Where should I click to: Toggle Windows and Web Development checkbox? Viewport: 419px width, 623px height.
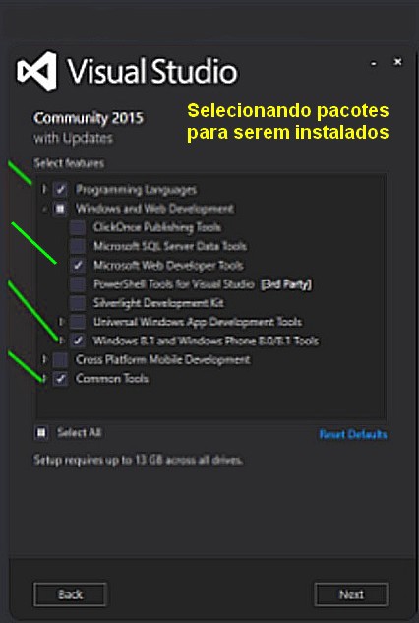pos(60,209)
